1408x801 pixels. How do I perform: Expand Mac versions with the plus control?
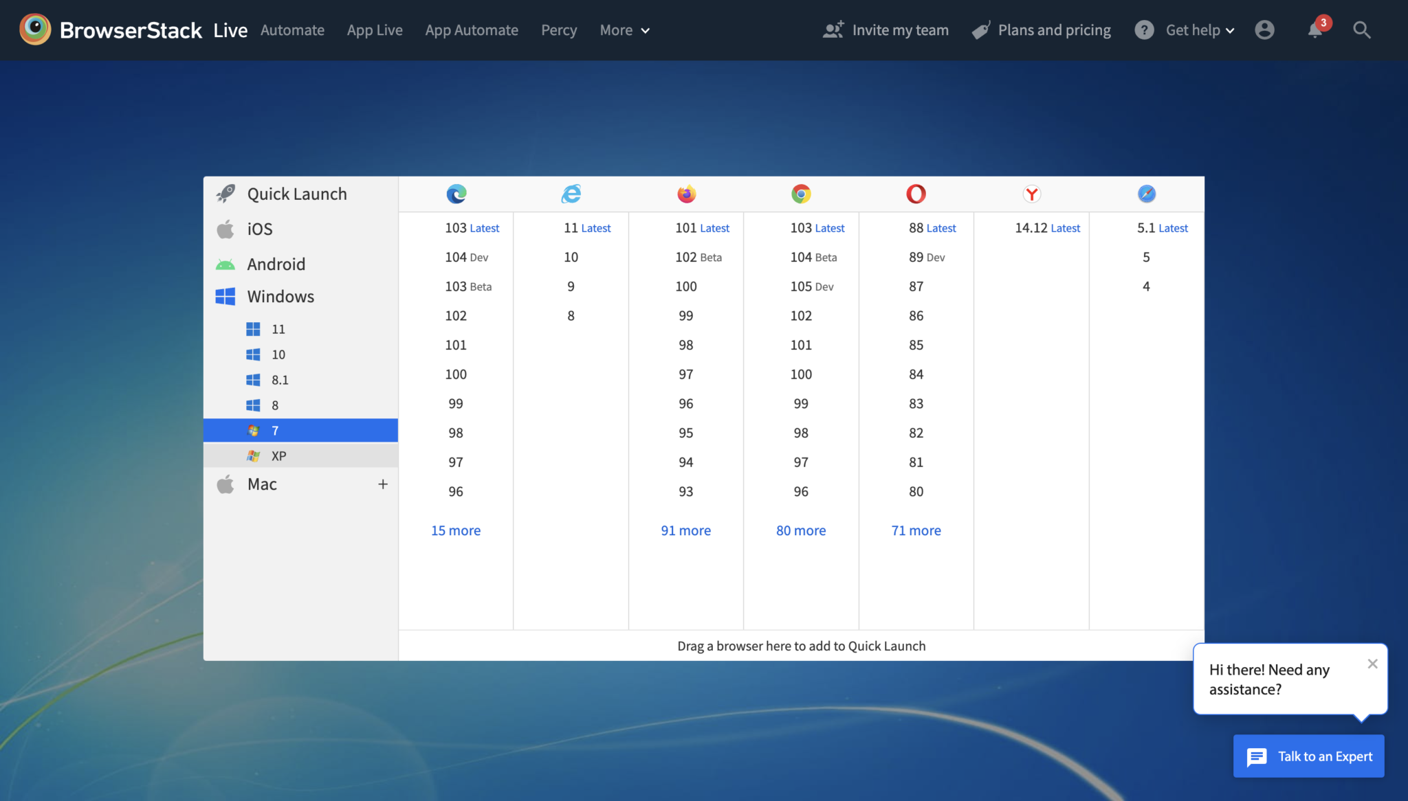(x=383, y=484)
